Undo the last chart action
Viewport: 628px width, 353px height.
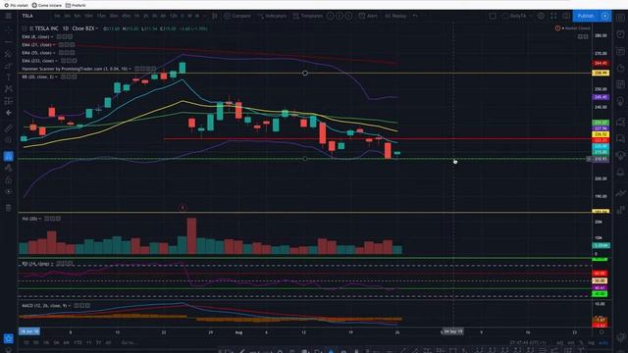click(415, 16)
